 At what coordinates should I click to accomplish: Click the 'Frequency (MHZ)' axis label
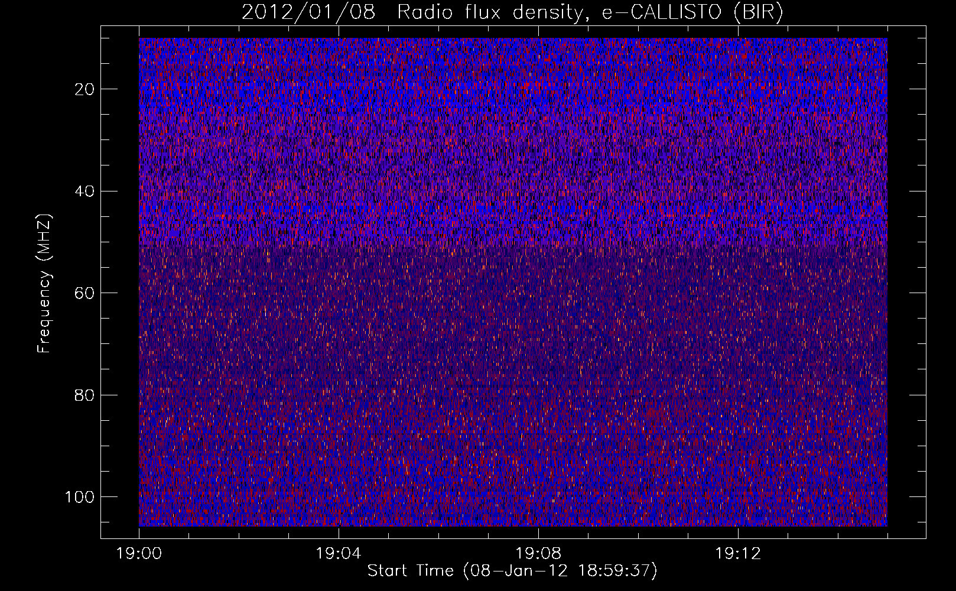[44, 283]
